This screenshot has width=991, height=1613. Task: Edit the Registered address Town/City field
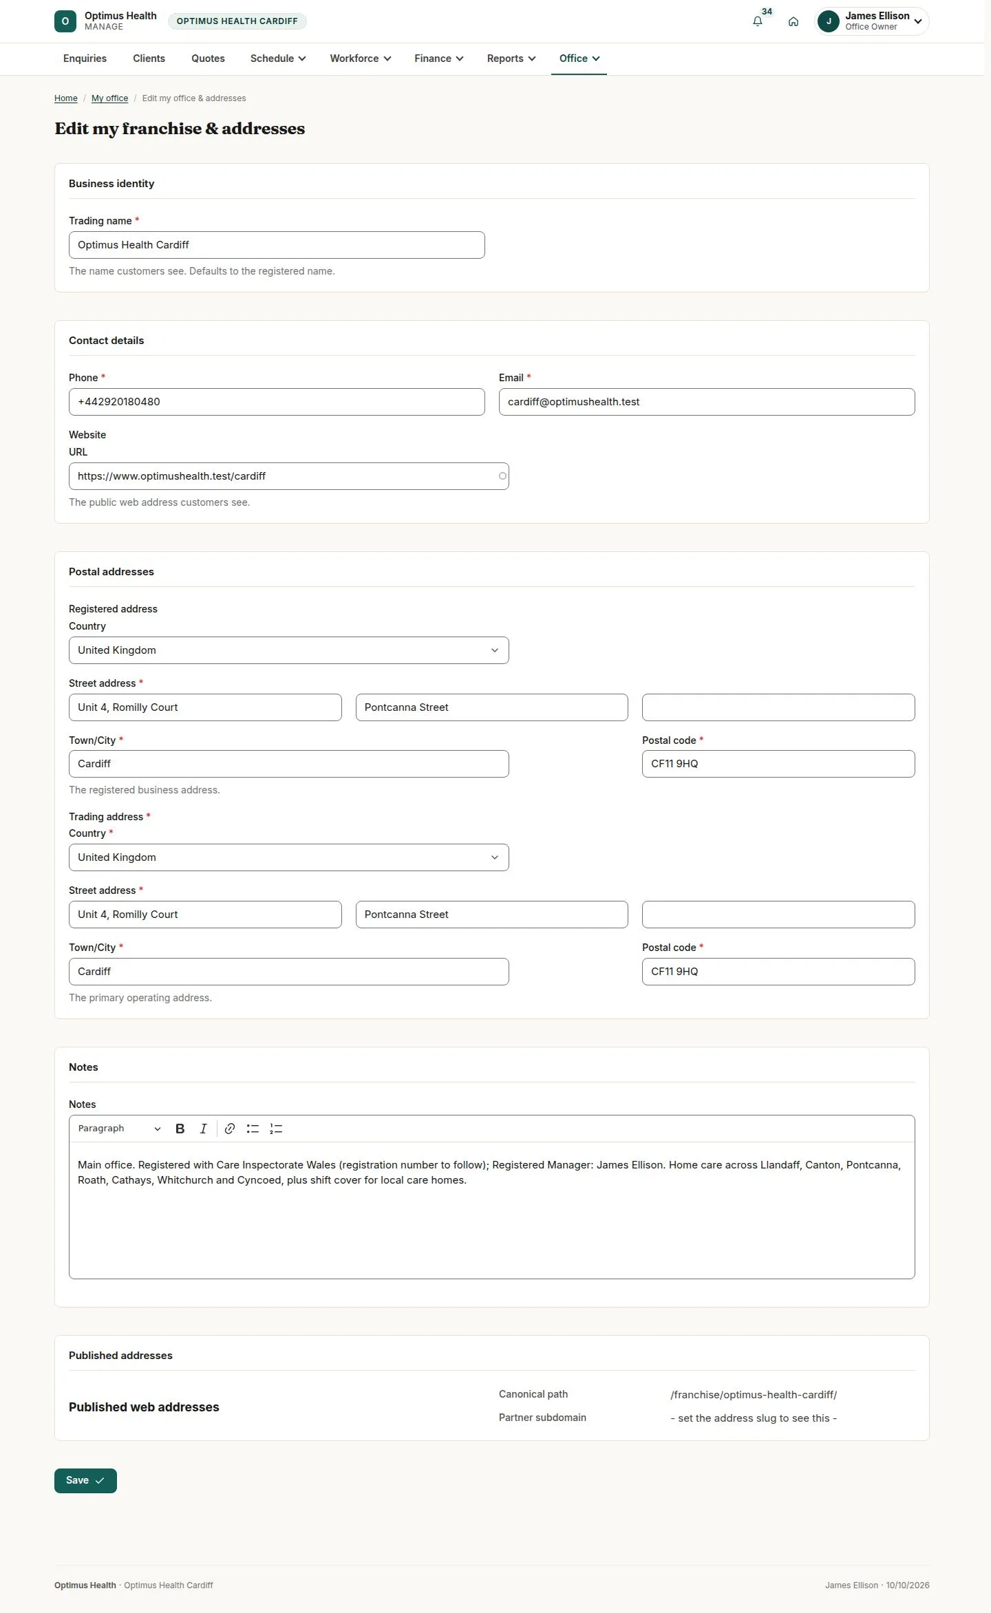[x=289, y=764]
